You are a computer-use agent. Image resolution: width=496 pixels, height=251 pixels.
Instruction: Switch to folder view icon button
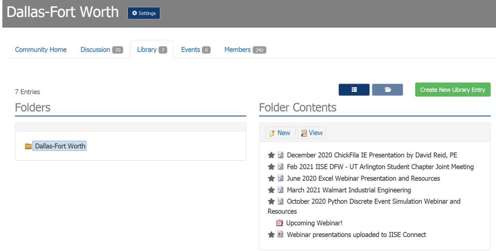point(387,89)
